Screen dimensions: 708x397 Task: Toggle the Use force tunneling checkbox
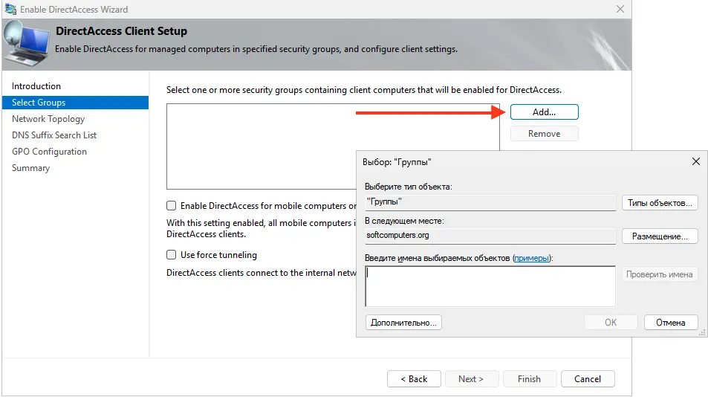point(172,255)
